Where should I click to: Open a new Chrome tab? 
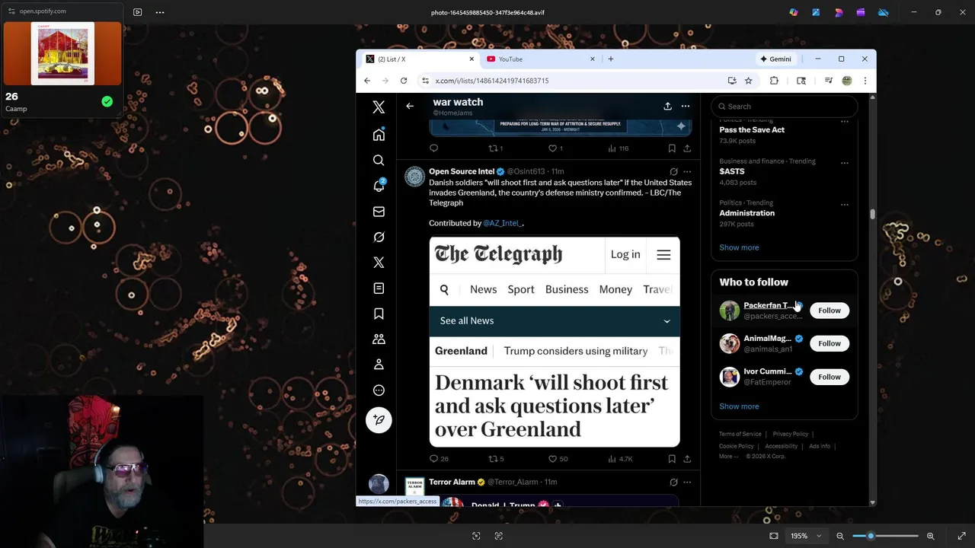pyautogui.click(x=610, y=59)
